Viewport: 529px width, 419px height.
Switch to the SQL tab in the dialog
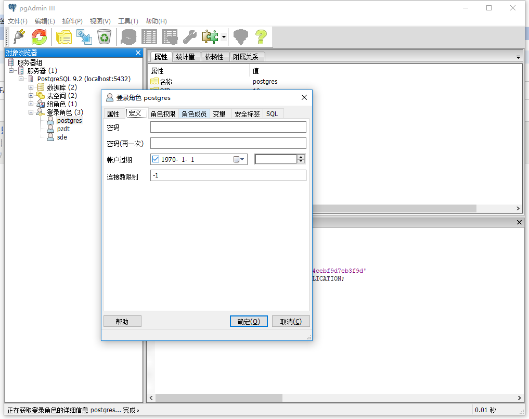pos(272,113)
